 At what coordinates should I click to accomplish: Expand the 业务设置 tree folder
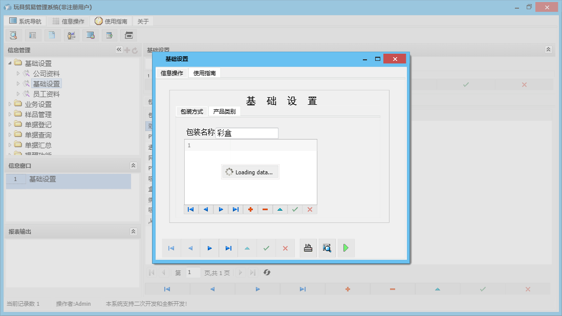[11, 104]
